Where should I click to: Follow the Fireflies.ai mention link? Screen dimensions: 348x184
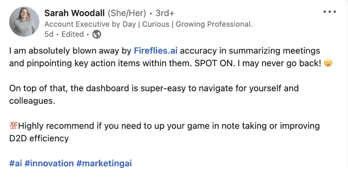[156, 51]
